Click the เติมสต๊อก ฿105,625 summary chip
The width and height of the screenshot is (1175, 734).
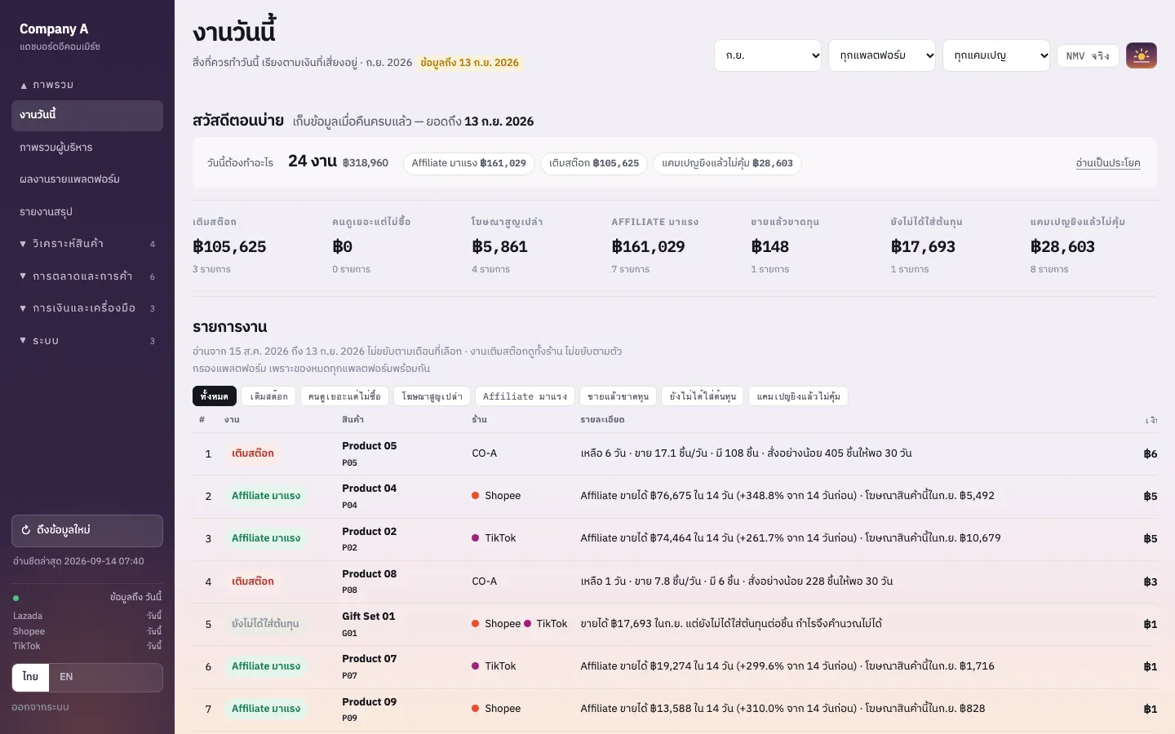point(594,163)
